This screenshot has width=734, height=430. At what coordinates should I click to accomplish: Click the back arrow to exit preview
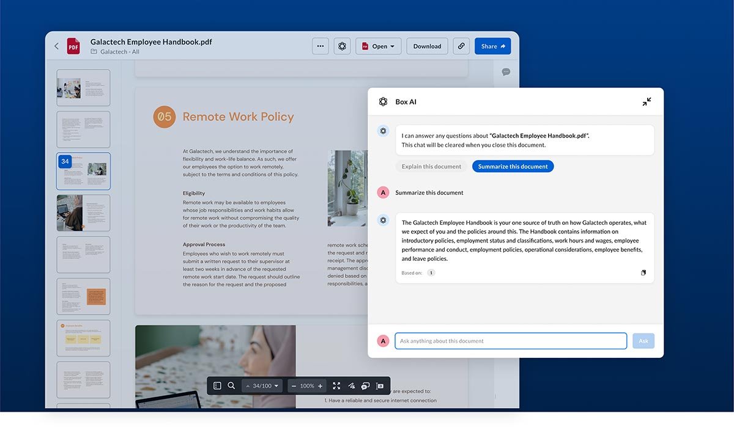56,46
